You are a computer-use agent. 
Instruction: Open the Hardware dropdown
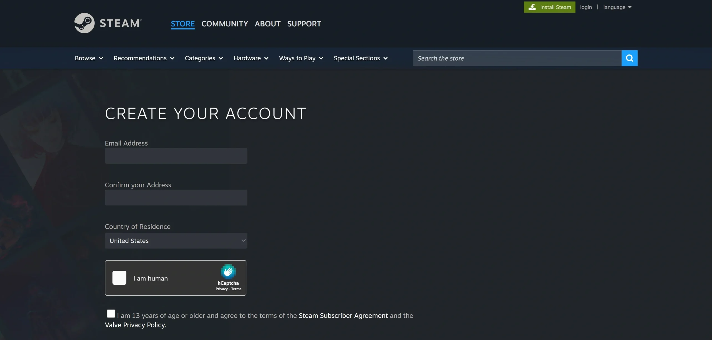tap(251, 58)
